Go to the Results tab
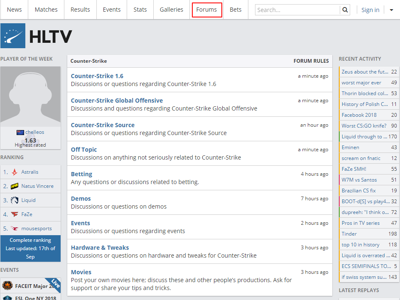The image size is (400, 300). (x=80, y=10)
